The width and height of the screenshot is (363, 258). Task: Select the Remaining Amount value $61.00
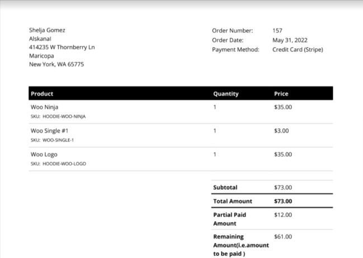(282, 237)
